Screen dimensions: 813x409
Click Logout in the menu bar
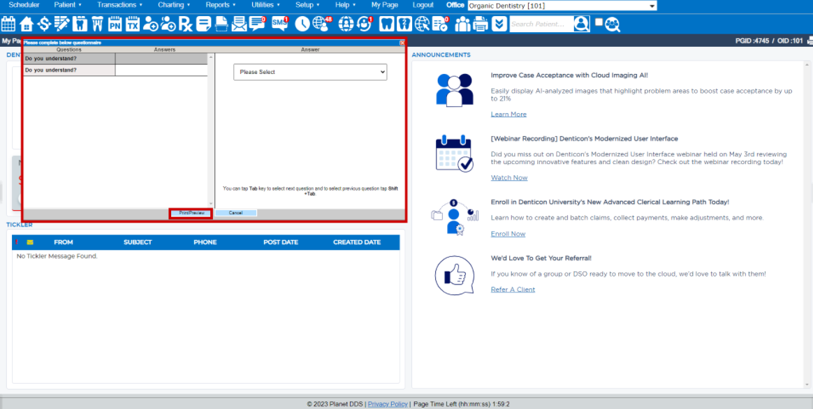pos(423,5)
